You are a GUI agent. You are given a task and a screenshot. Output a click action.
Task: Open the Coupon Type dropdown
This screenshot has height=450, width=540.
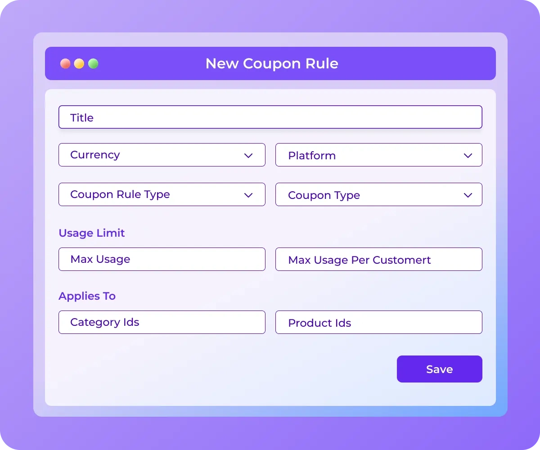pyautogui.click(x=379, y=194)
